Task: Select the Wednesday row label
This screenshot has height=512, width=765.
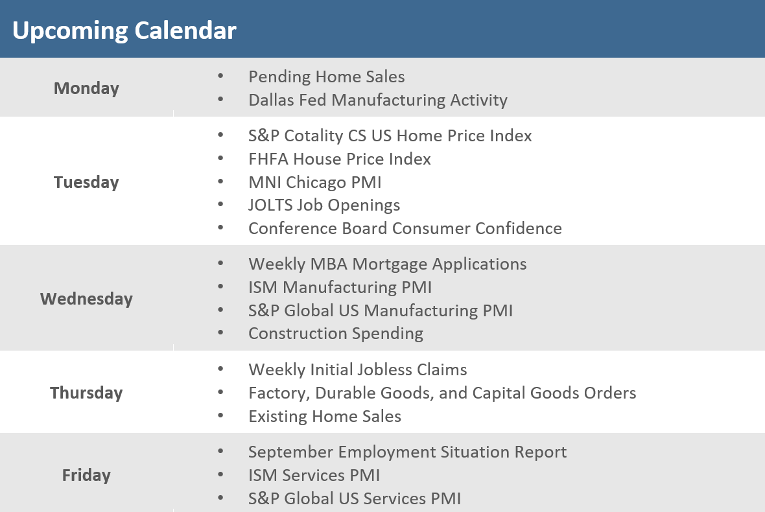Action: pyautogui.click(x=86, y=299)
